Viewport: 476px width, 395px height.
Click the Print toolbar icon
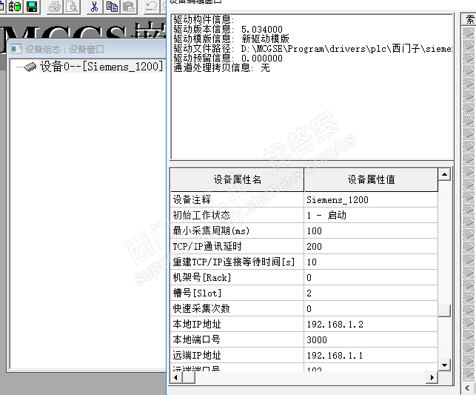pos(55,7)
